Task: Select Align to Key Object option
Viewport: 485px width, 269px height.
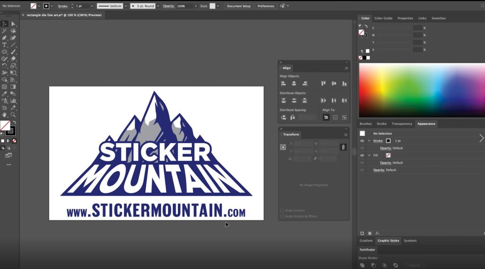Action: pyautogui.click(x=344, y=117)
